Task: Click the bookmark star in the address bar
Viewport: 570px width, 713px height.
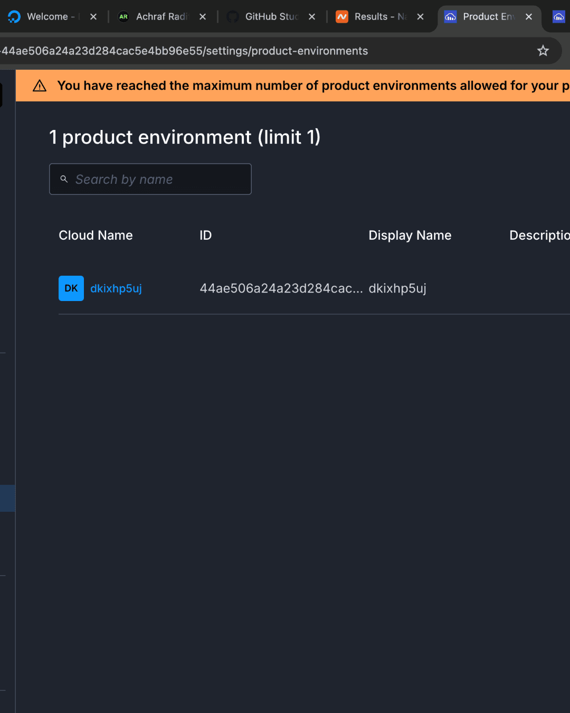Action: (x=543, y=51)
